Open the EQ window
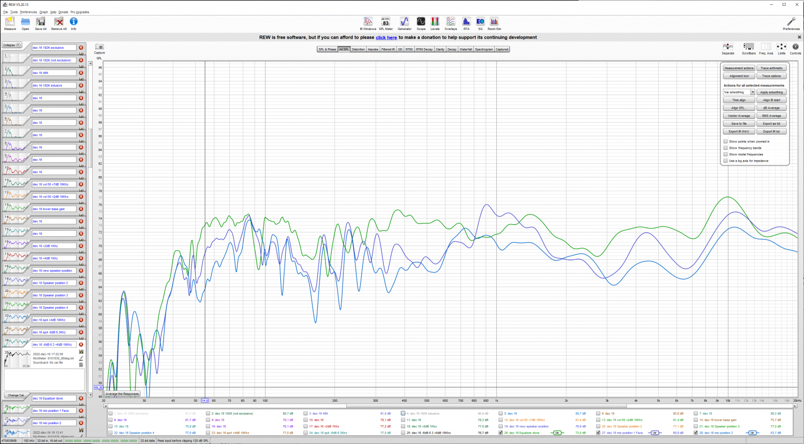Image resolution: width=804 pixels, height=444 pixels. pyautogui.click(x=480, y=21)
